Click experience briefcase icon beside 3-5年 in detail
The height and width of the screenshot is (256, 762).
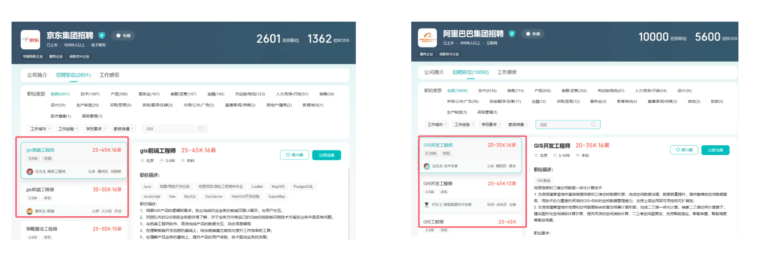(x=162, y=161)
